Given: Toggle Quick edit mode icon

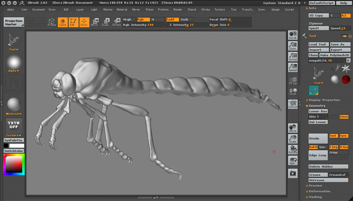Looking at the screenshot, I should pyautogui.click(x=62, y=22).
